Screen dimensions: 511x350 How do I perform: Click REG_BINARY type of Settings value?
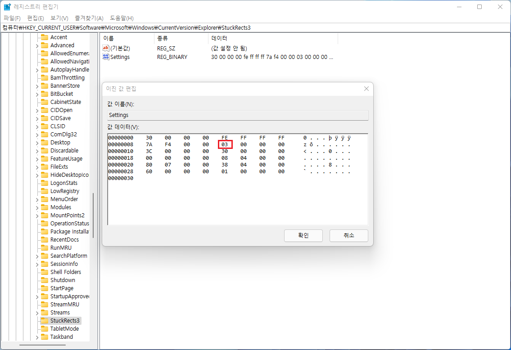(172, 57)
